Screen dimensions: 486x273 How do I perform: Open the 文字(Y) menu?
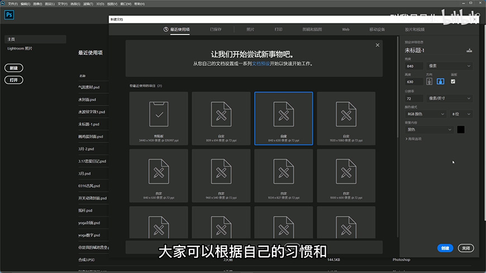(x=63, y=4)
